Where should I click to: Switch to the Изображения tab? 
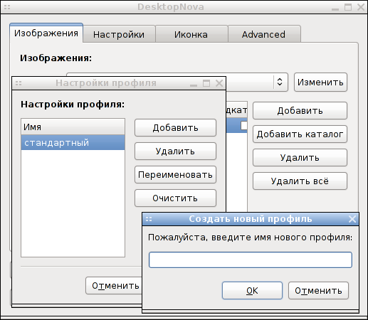[x=46, y=33]
